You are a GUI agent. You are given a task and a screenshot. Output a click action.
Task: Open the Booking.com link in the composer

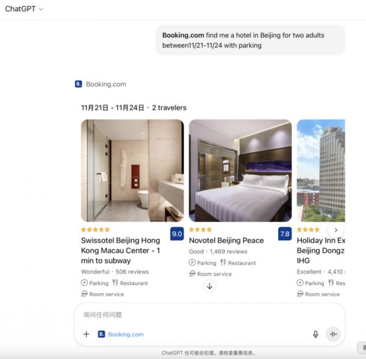click(126, 334)
